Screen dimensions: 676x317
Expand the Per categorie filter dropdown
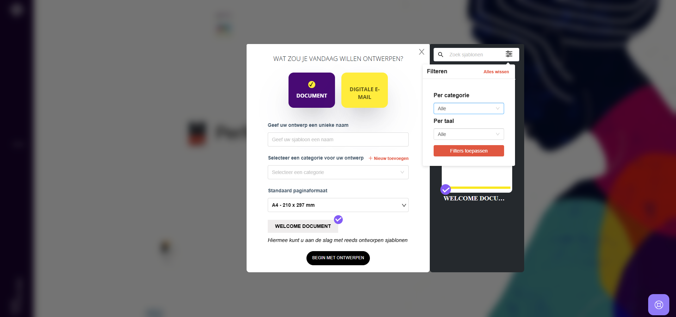click(x=469, y=108)
